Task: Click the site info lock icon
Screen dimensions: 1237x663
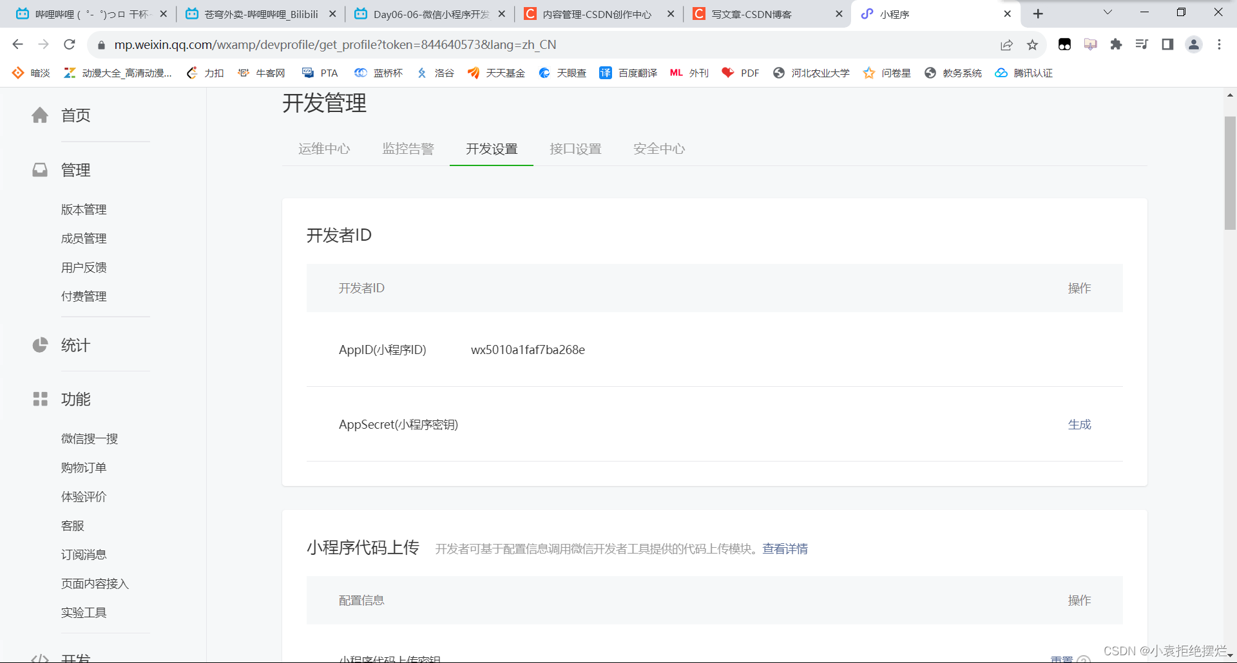Action: 101,45
